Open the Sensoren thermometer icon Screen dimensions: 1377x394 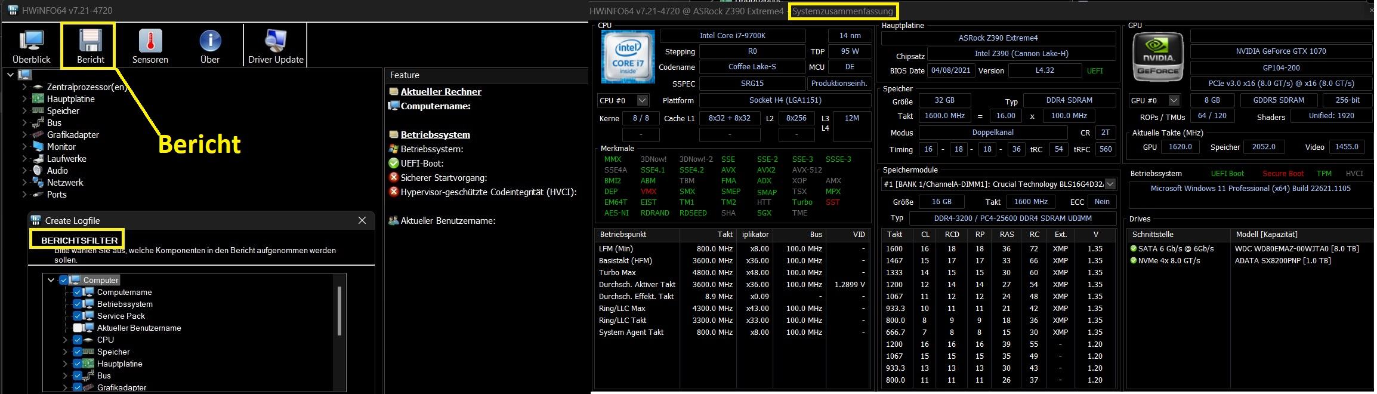tap(150, 41)
